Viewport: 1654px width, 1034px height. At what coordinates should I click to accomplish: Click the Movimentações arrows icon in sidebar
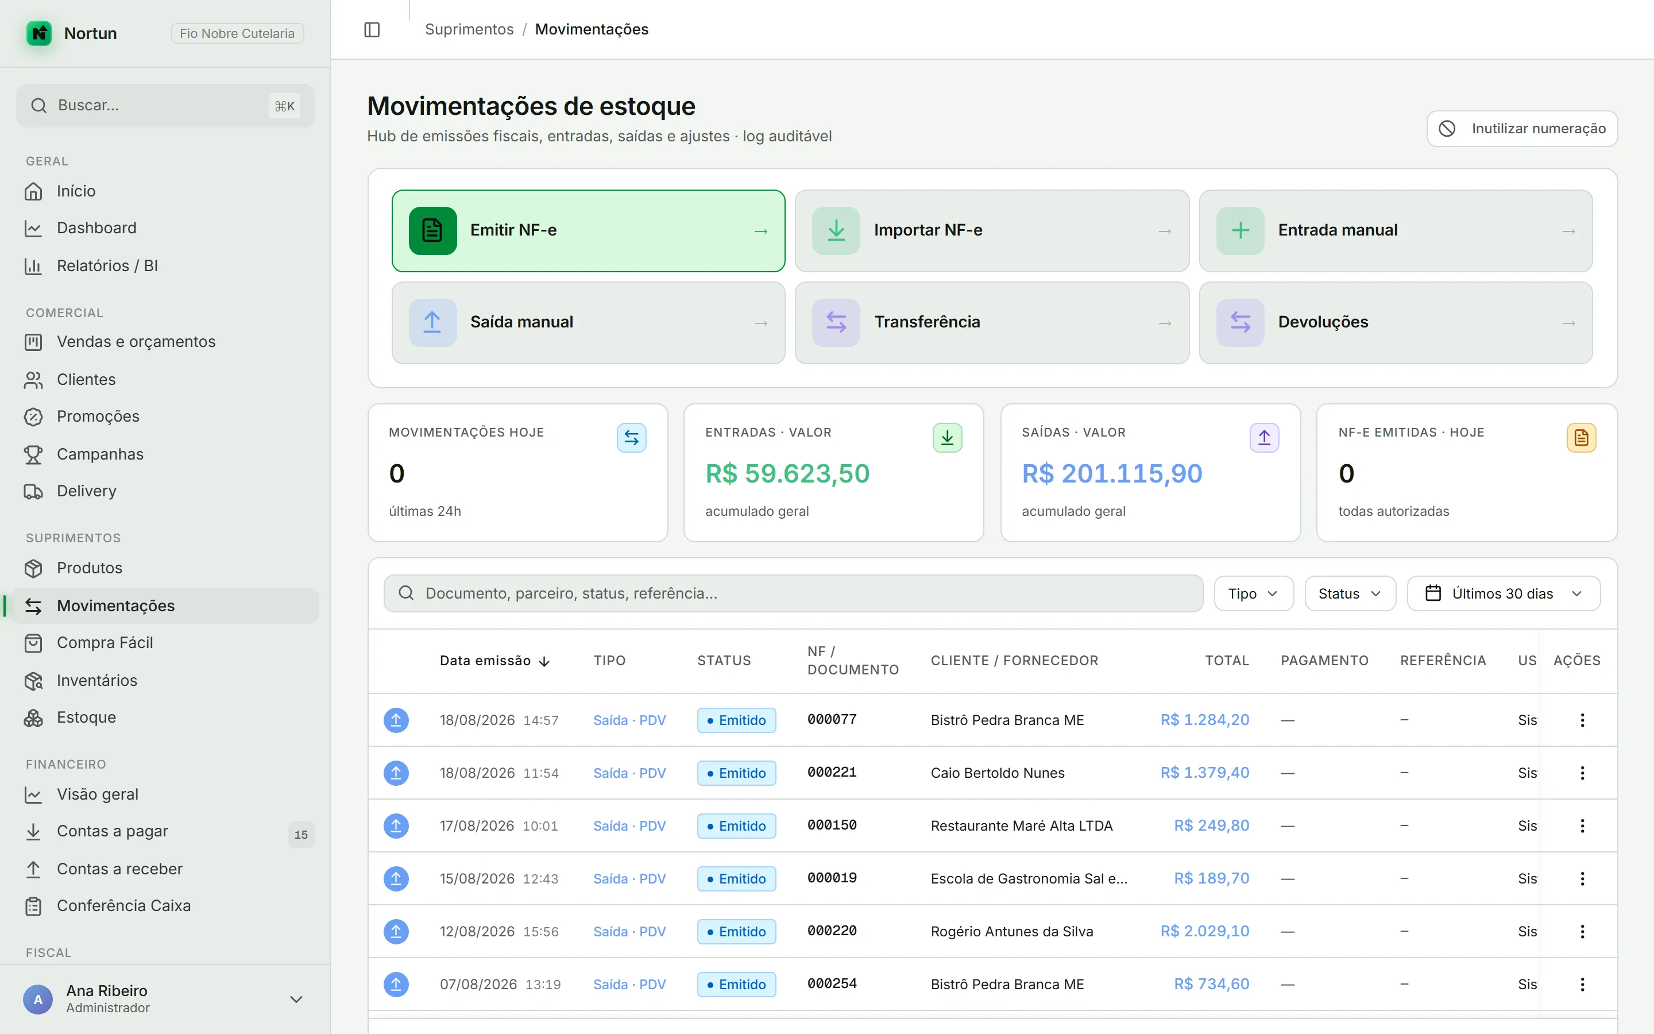click(x=33, y=605)
